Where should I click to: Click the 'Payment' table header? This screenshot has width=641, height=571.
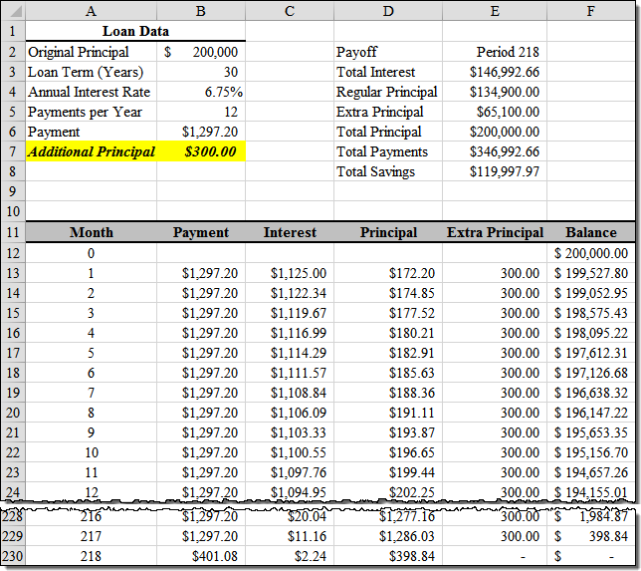(x=201, y=232)
